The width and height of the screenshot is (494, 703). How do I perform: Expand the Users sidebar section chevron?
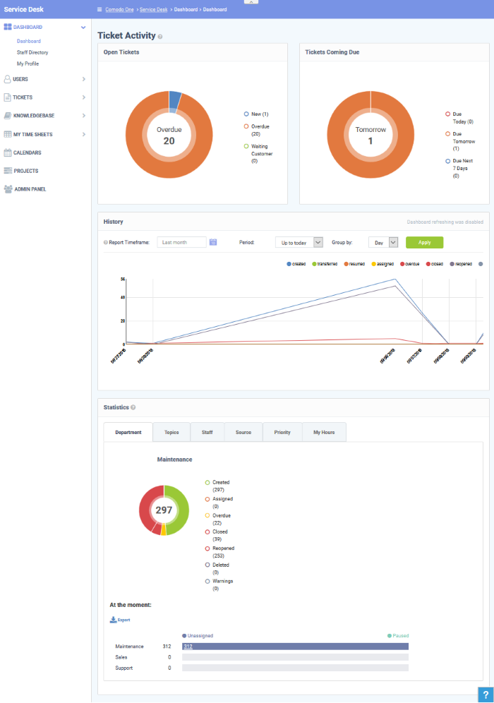click(84, 79)
